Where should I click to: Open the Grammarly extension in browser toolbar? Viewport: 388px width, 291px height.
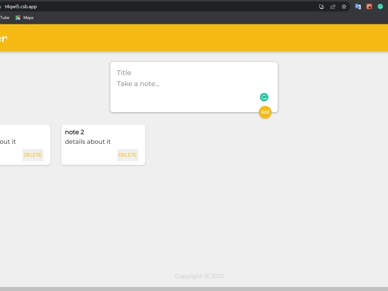coord(380,7)
